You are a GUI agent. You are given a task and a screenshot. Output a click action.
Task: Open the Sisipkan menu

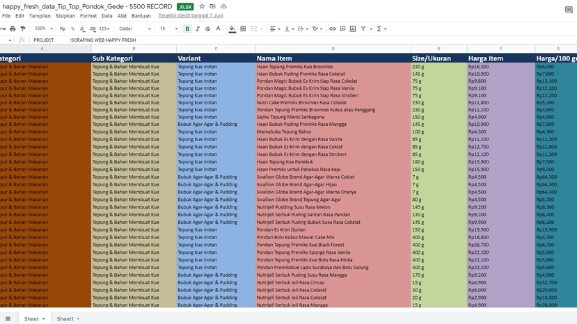point(65,16)
